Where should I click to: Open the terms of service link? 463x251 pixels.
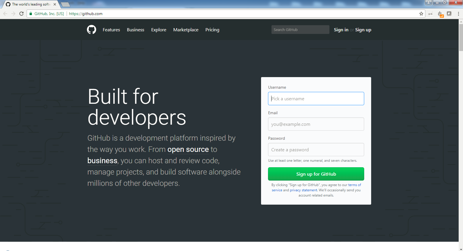pos(355,185)
